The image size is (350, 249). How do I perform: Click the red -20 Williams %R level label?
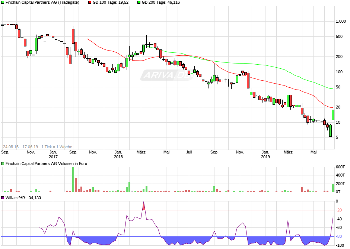coord(339,210)
